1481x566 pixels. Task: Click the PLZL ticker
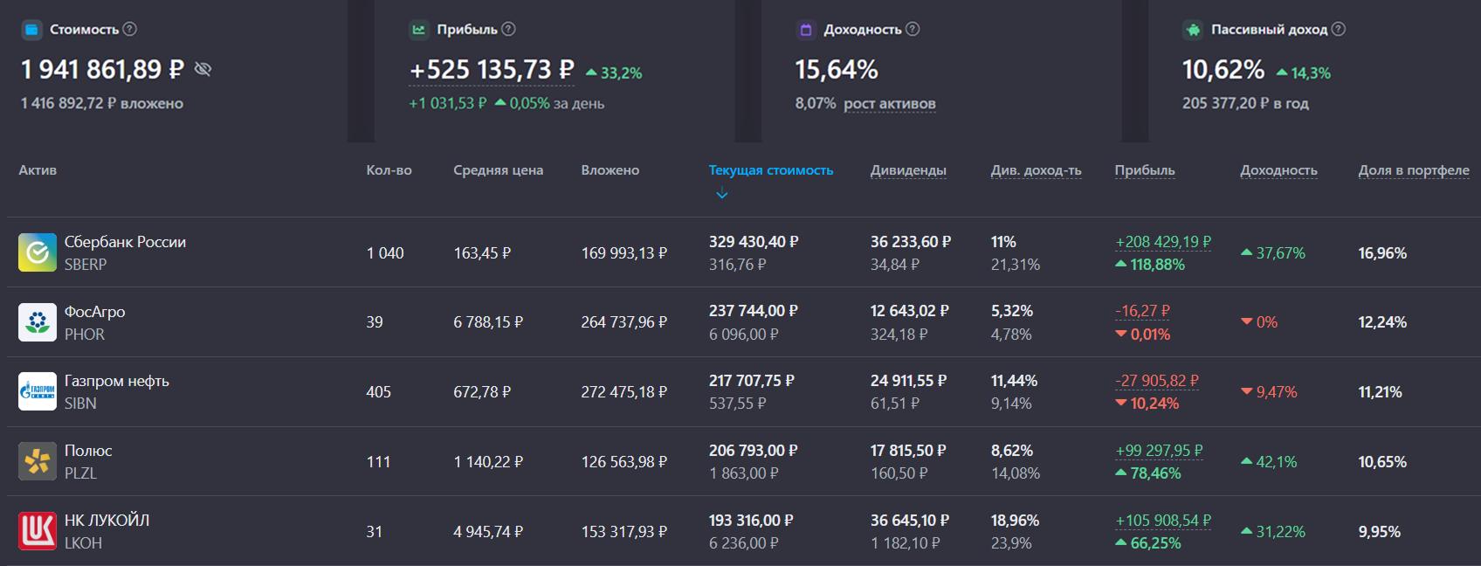80,473
